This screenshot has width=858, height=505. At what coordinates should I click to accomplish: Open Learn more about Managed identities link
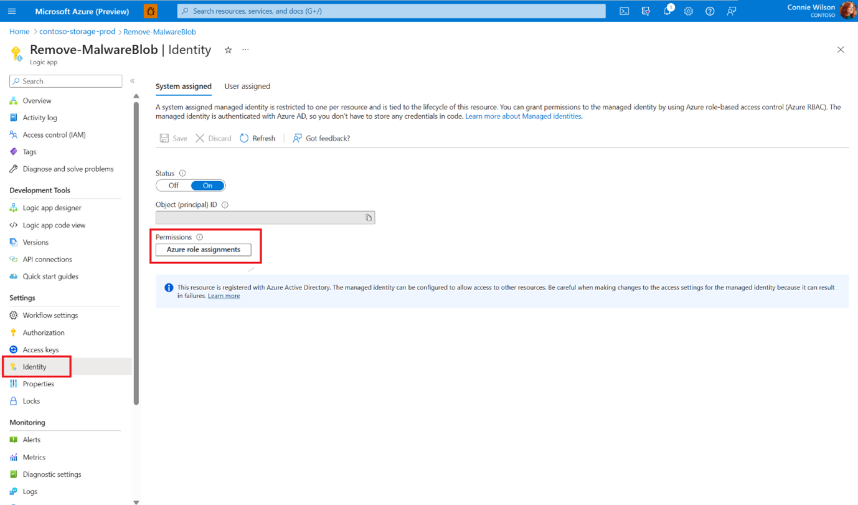[x=523, y=116]
